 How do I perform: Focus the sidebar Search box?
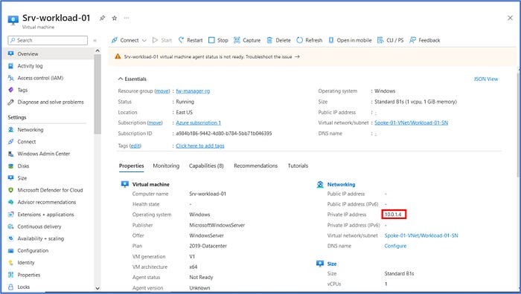pyautogui.click(x=48, y=40)
